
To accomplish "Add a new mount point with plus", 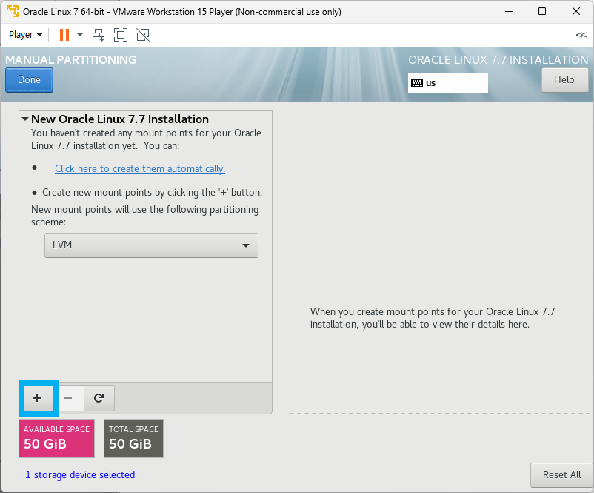I will click(x=37, y=398).
